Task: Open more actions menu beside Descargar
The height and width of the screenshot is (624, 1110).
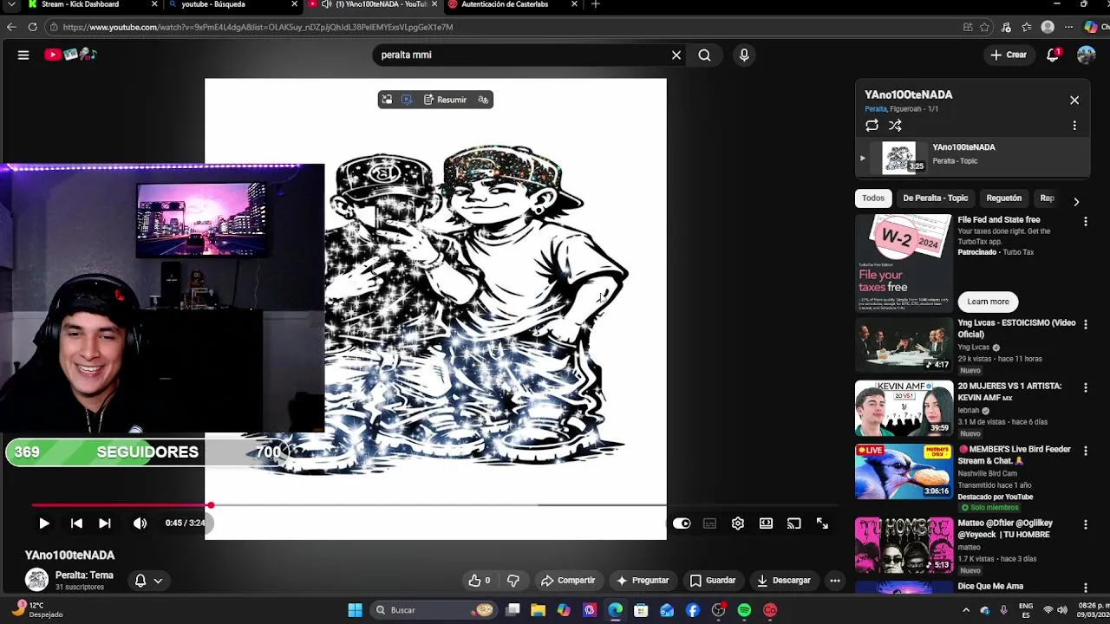Action: 835,581
